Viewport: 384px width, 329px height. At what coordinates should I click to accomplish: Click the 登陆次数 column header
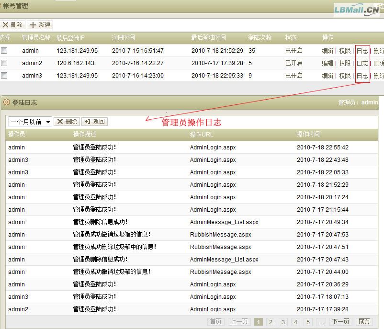(260, 37)
